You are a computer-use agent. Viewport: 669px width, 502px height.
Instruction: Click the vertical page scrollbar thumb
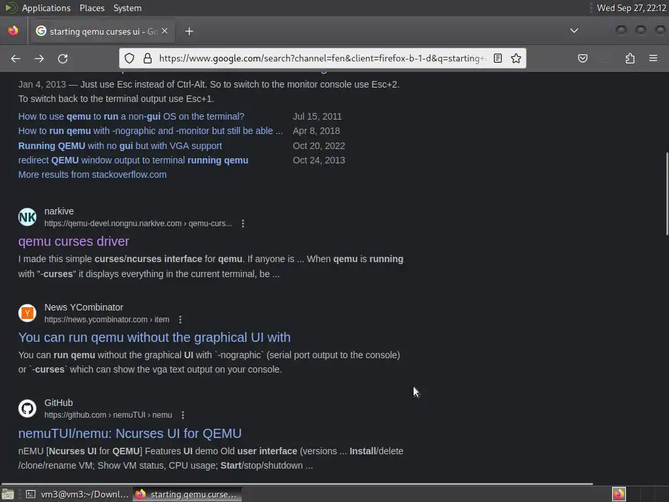click(667, 193)
